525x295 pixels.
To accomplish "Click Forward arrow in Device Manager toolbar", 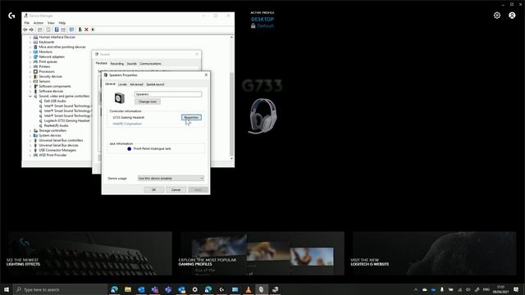I will pyautogui.click(x=31, y=29).
